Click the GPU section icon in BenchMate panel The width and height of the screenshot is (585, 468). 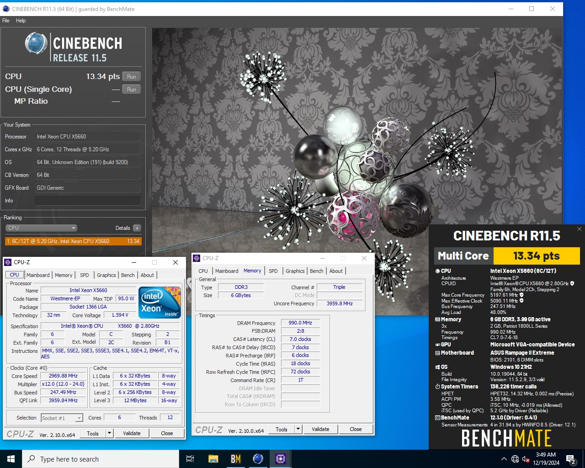point(437,345)
